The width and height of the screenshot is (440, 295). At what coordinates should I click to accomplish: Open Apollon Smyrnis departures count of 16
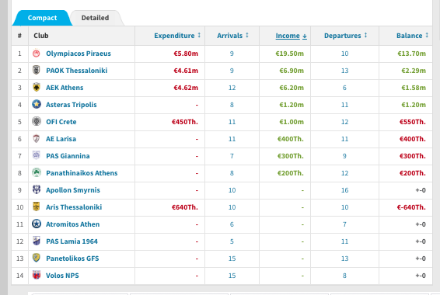(344, 190)
